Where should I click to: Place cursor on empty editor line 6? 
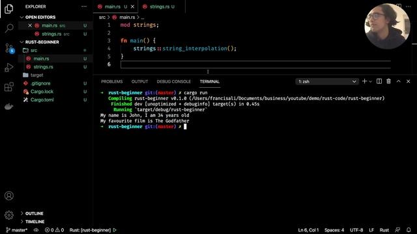255,64
